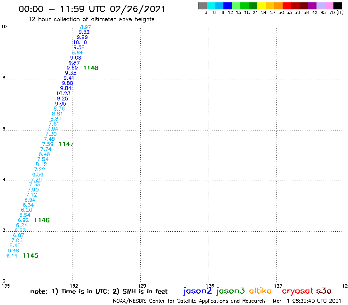Click the 9.08 wave height reading
This screenshot has width=348, height=305.
(76, 58)
